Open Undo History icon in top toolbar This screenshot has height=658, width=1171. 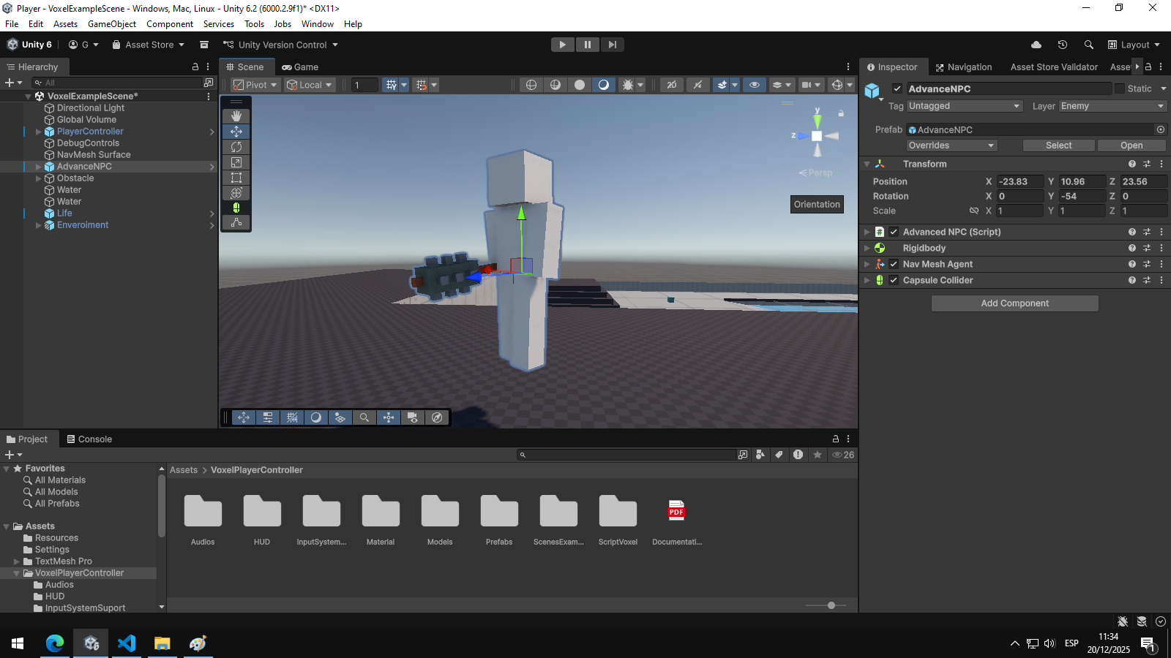coord(1063,45)
